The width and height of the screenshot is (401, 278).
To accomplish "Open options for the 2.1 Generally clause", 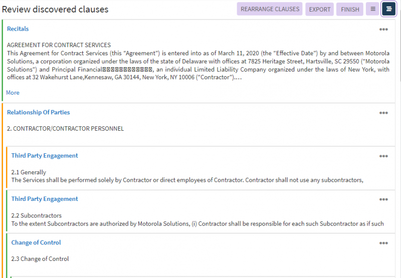I will (383, 156).
